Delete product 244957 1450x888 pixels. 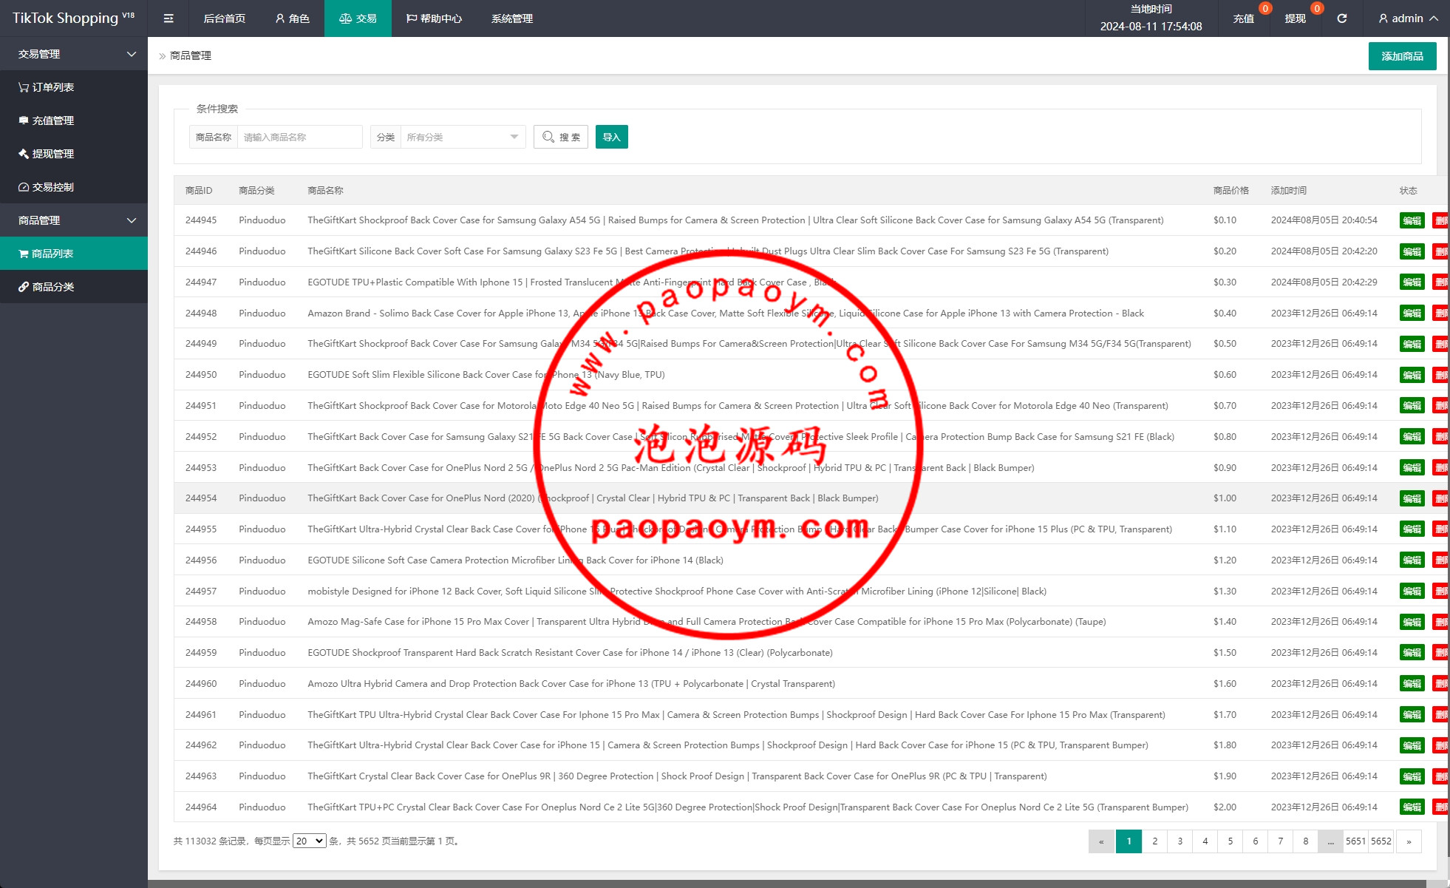1440,592
